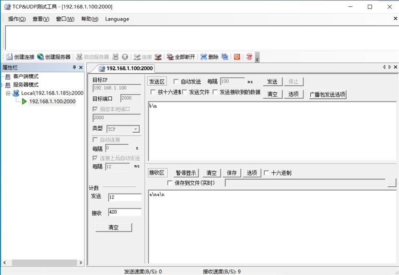Click green play icon for 192.168.1.100:2000

tap(24, 102)
